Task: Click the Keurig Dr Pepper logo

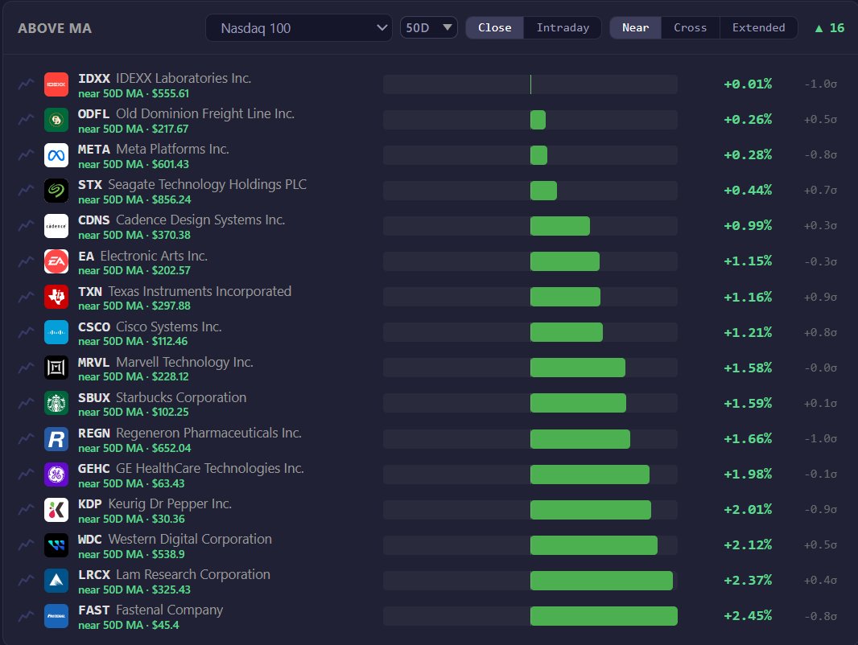Action: pyautogui.click(x=56, y=510)
